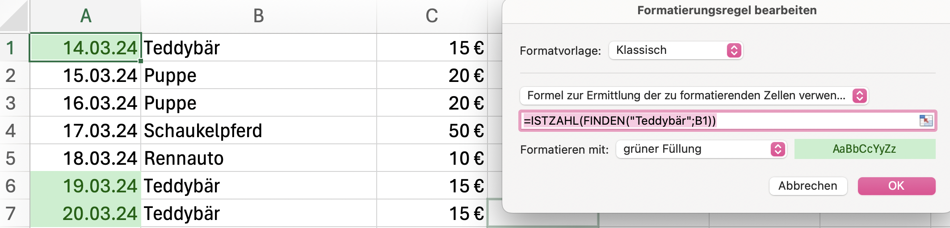Click the green AaBbCcYyZz format preview
950x228 pixels.
tap(865, 149)
